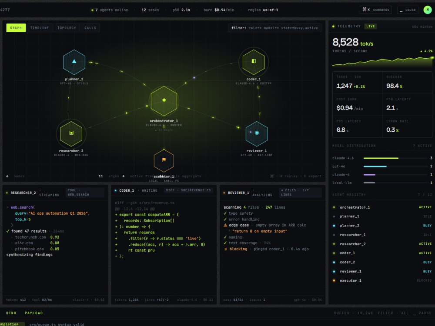Click the 12 tasks counter in top bar
The image size is (435, 326).
[x=150, y=10]
